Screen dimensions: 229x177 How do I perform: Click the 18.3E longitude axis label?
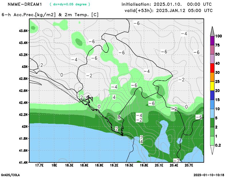pyautogui.click(x=69, y=165)
